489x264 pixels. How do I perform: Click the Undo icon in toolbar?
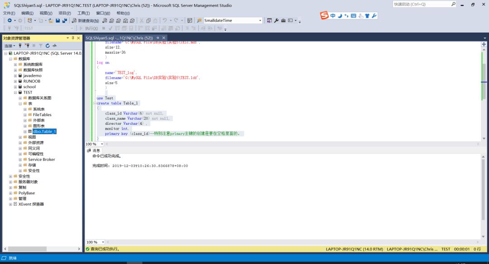click(x=165, y=20)
